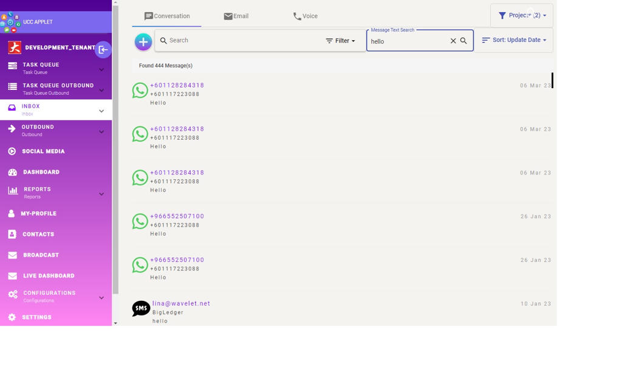Image resolution: width=622 pixels, height=389 pixels.
Task: Open the Dashboard page from sidebar
Action: pyautogui.click(x=41, y=172)
